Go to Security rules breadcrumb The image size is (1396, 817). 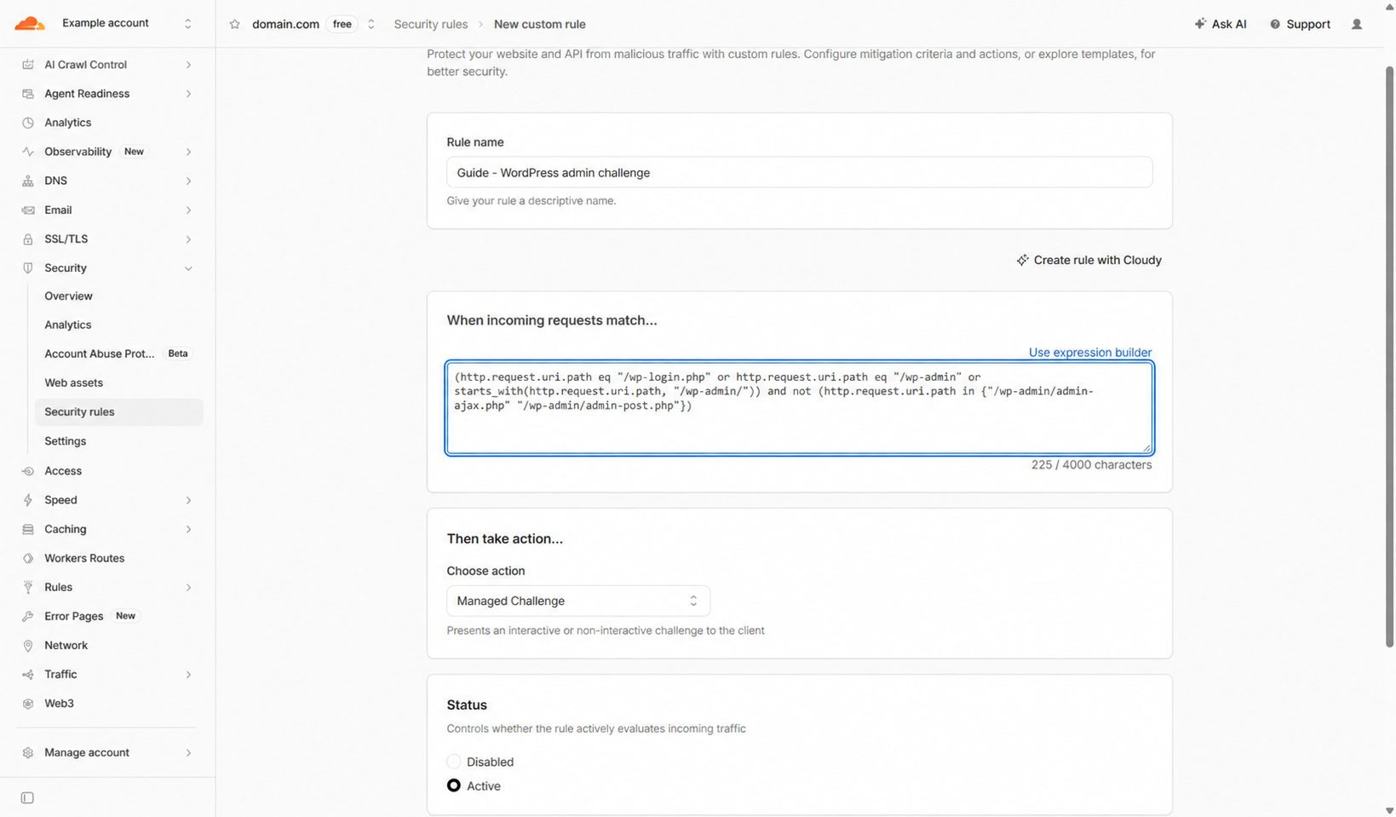coord(431,24)
